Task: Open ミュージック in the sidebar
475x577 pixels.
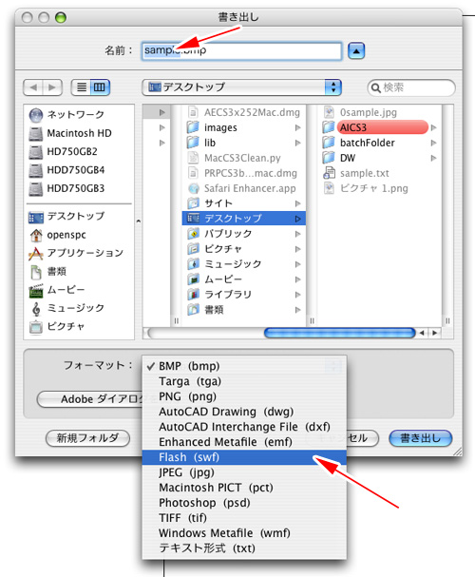Action: point(66,308)
